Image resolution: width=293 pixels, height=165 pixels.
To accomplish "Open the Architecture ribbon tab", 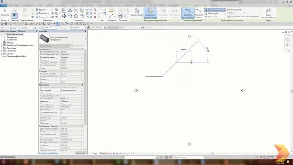I will click(14, 6).
